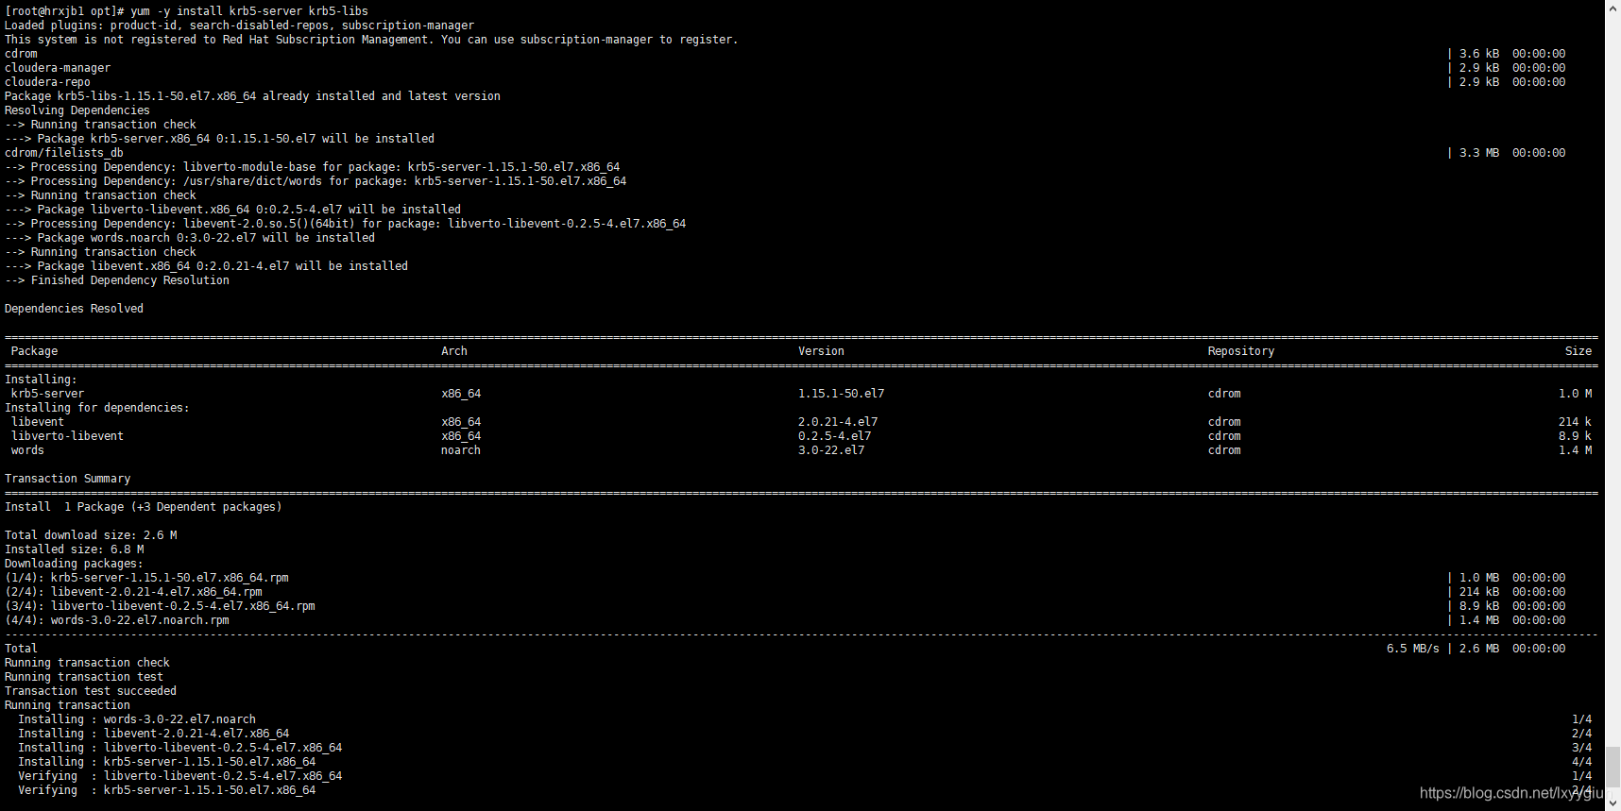Click the 'Loaded plugins' line
This screenshot has width=1621, height=811.
click(240, 25)
